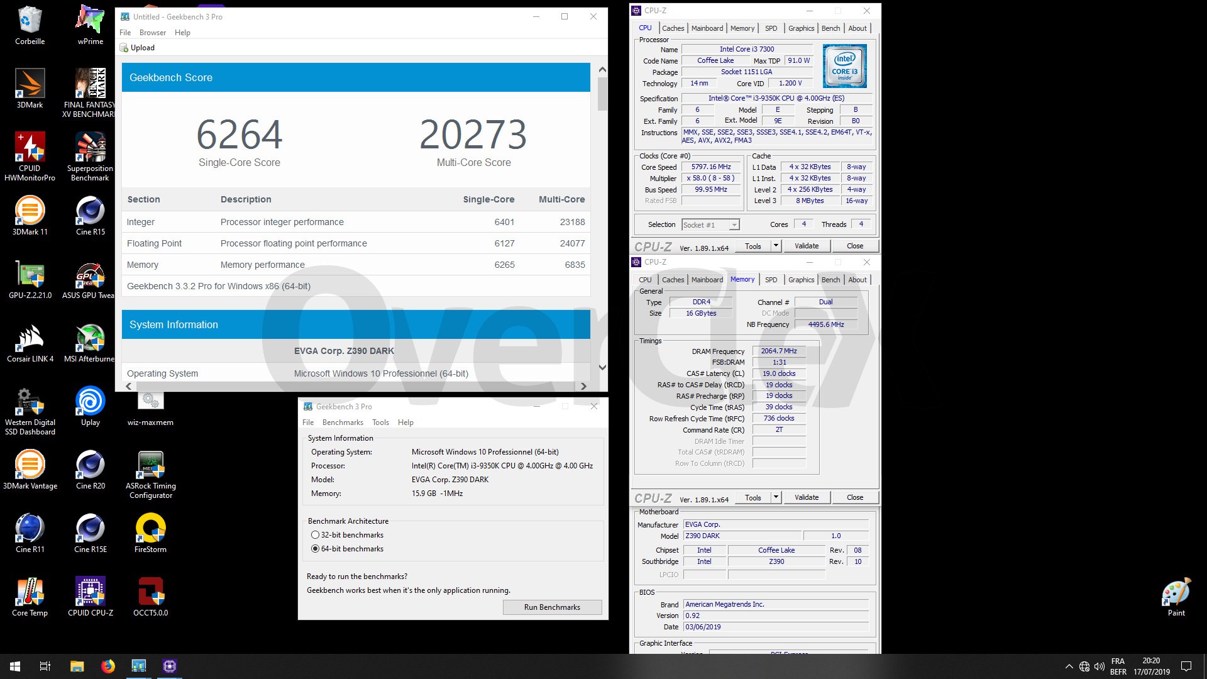
Task: Click horizontal scrollbar right arrow in Geekbench
Action: click(583, 386)
